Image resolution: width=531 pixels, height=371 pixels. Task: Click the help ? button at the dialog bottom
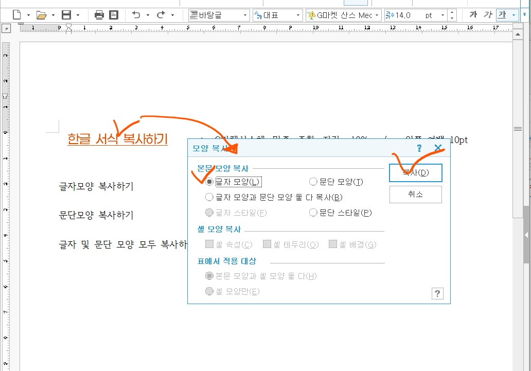click(x=437, y=293)
